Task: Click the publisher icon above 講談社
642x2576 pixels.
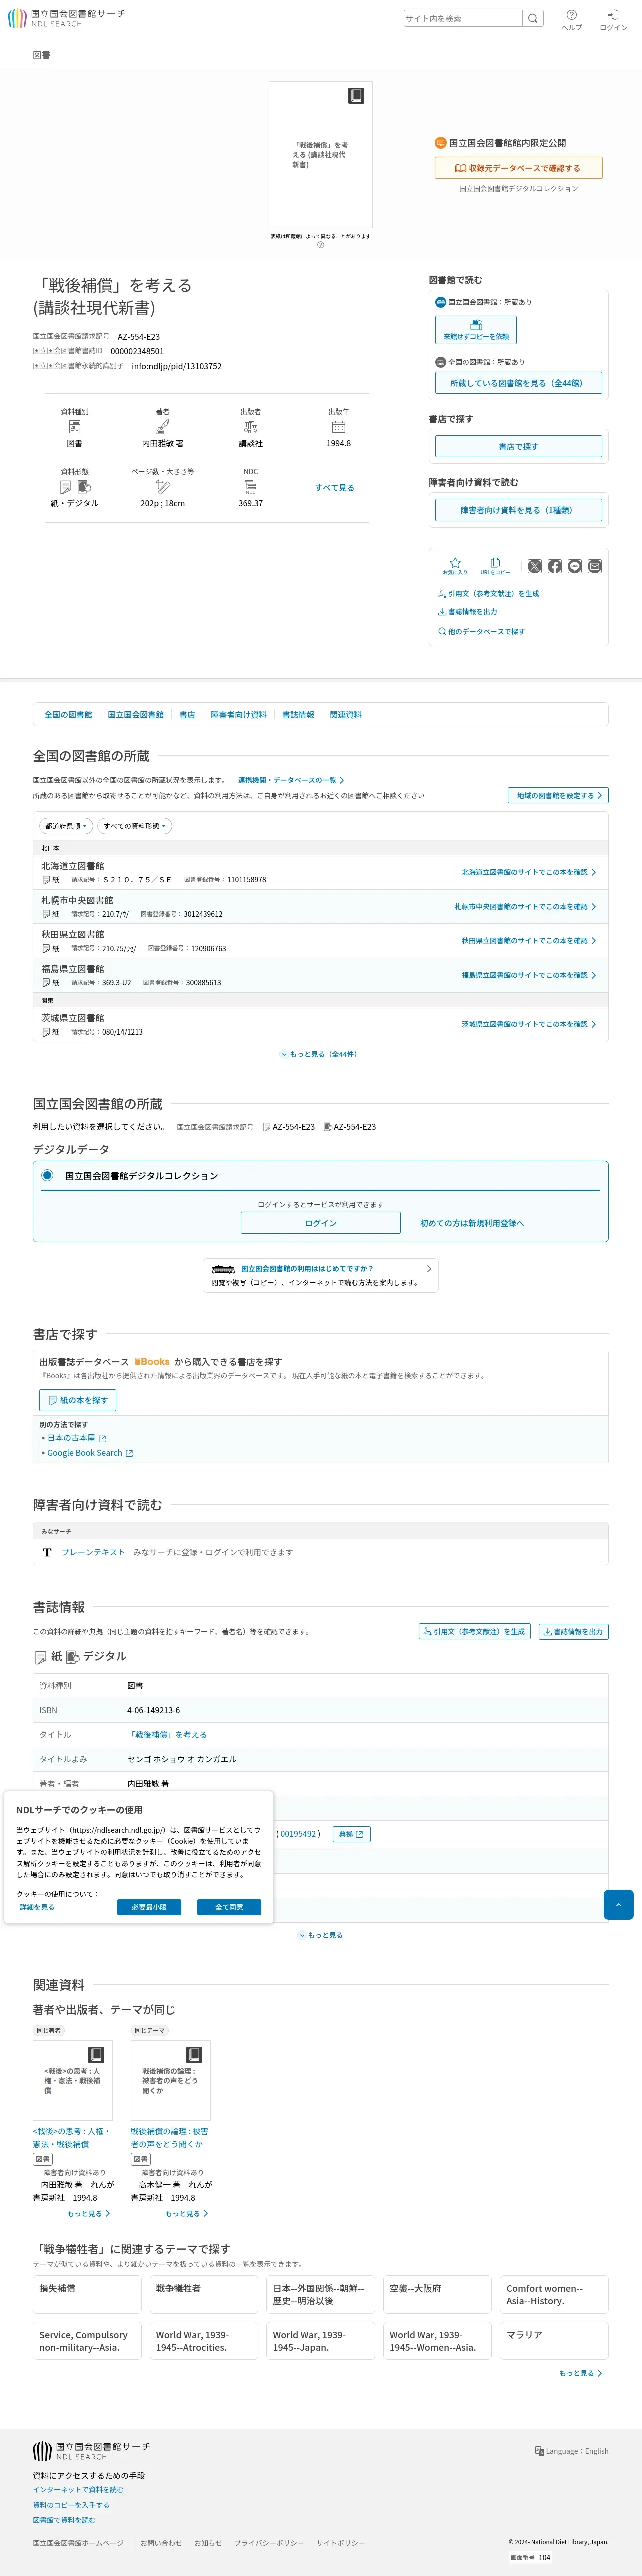Action: coord(250,427)
